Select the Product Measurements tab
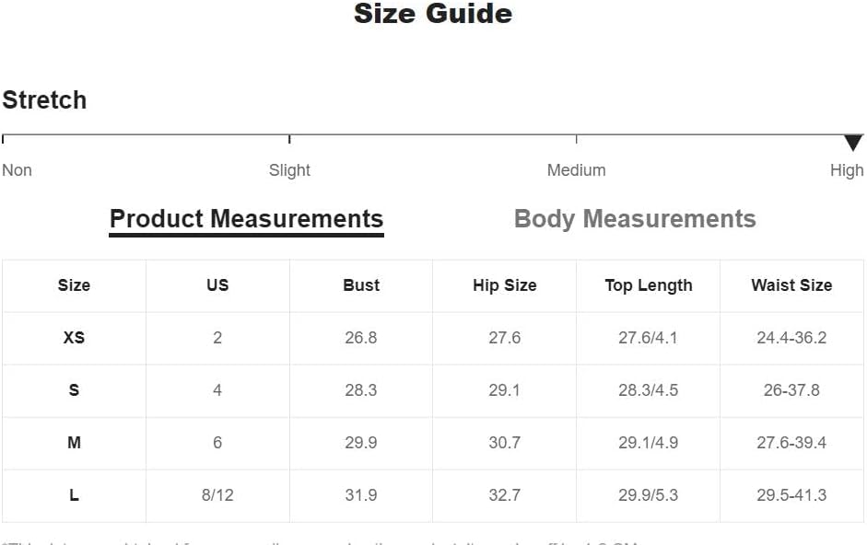 247,219
